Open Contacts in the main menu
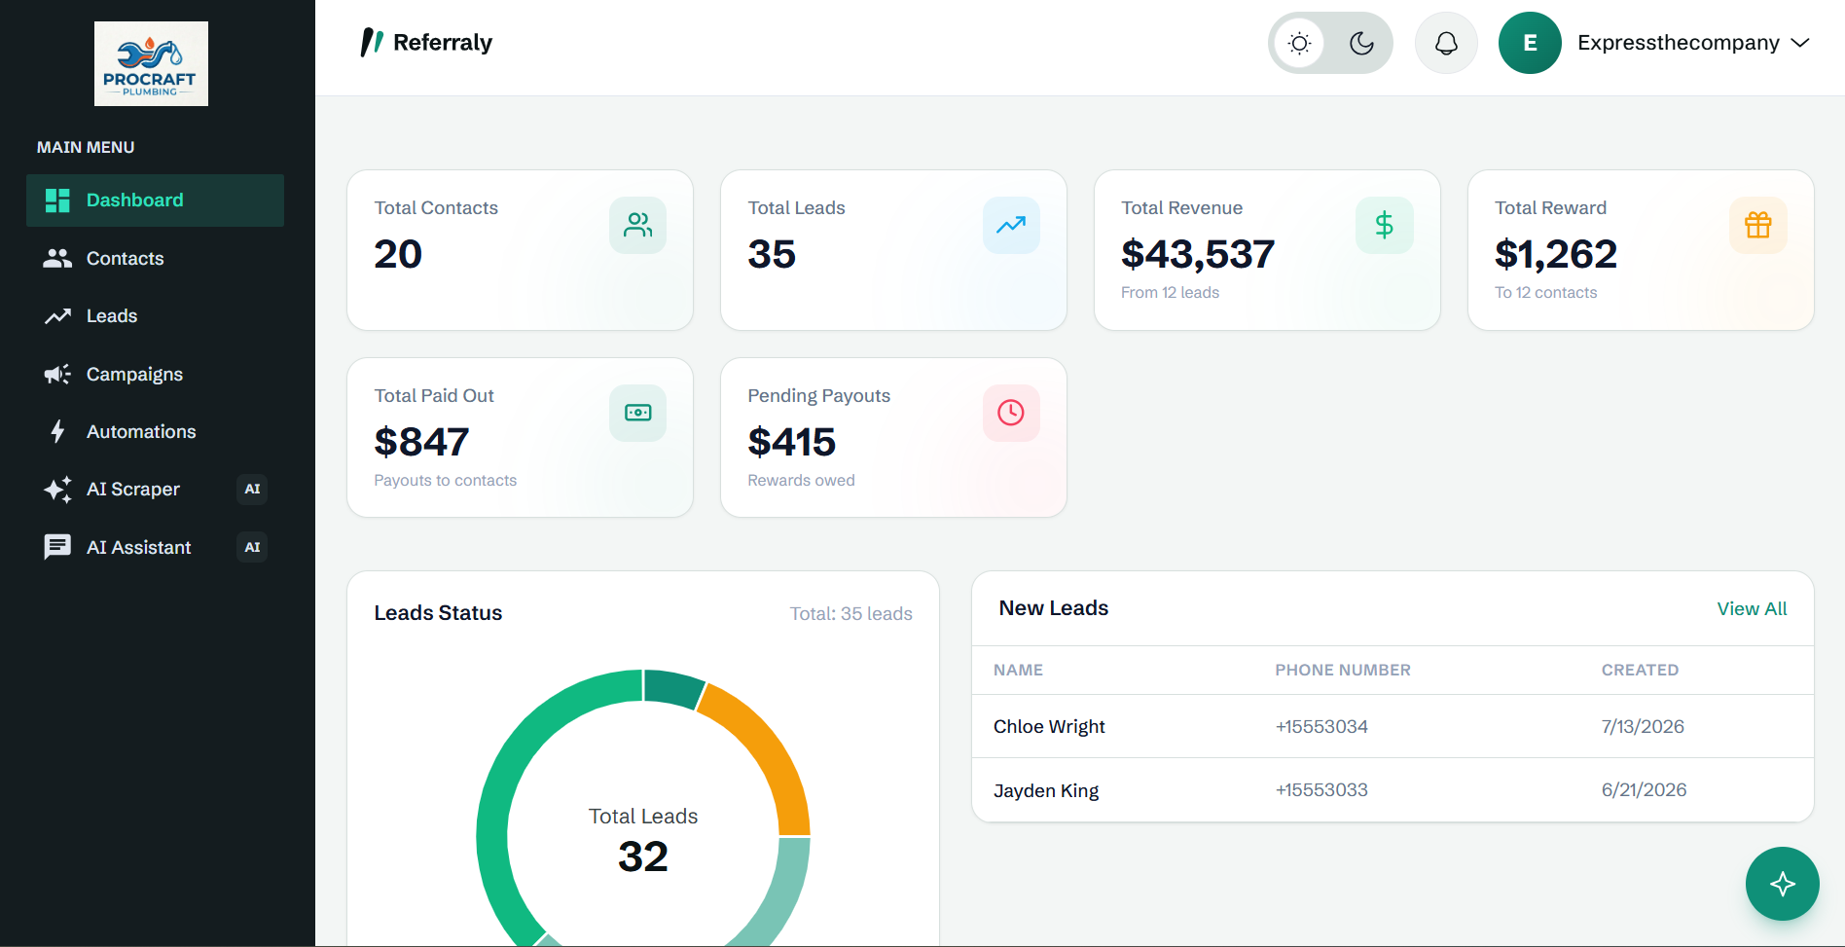 click(x=156, y=258)
